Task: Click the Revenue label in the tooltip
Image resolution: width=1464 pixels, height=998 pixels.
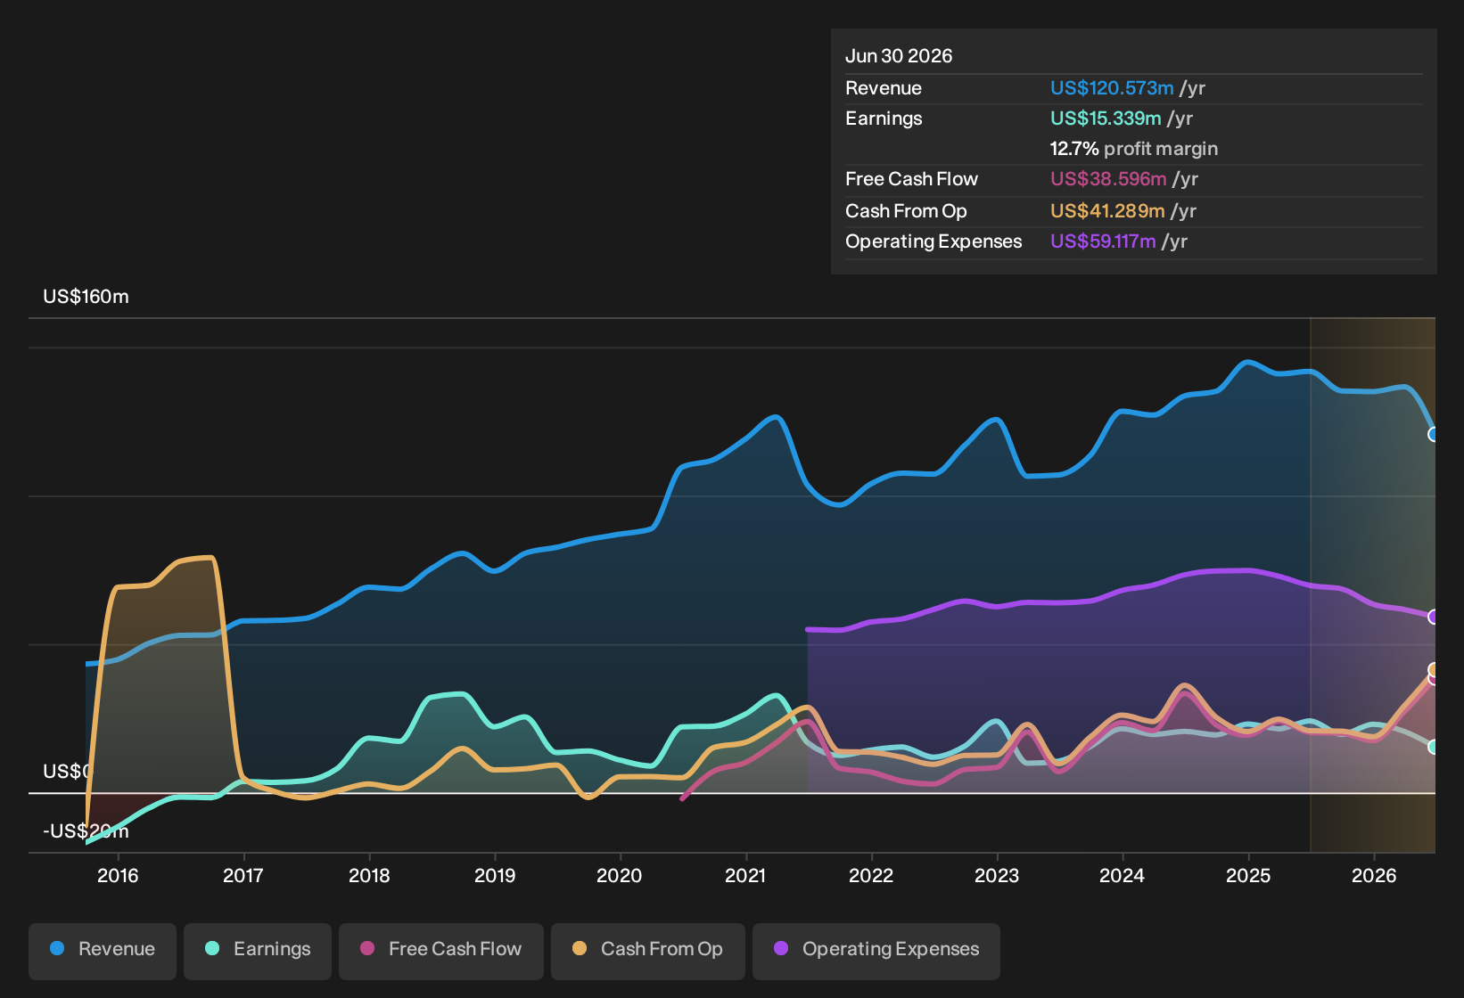Action: click(884, 88)
